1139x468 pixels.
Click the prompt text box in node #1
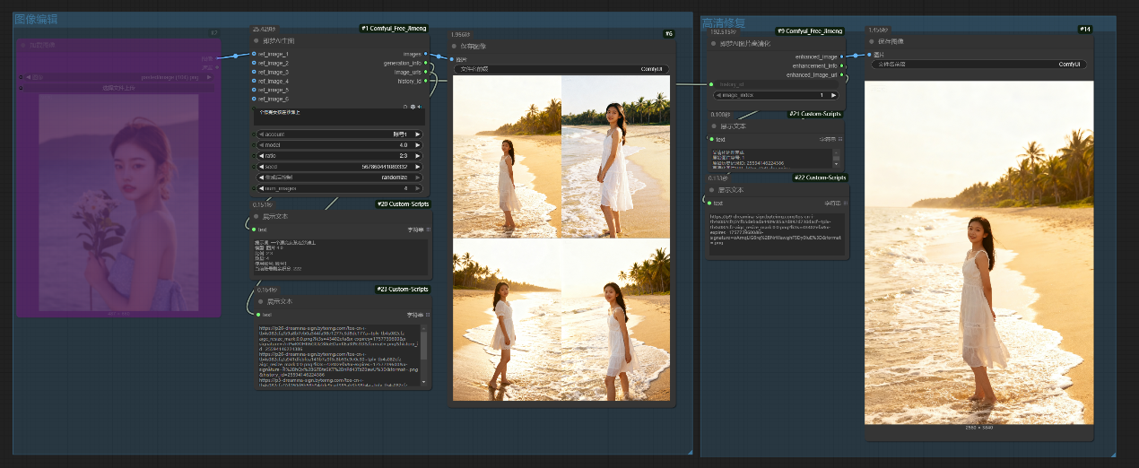(341, 117)
